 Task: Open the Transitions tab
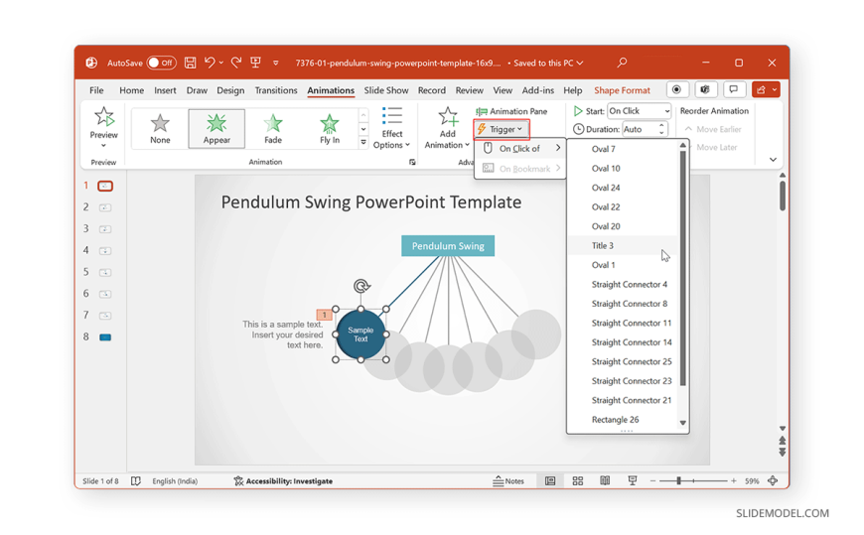coord(275,90)
